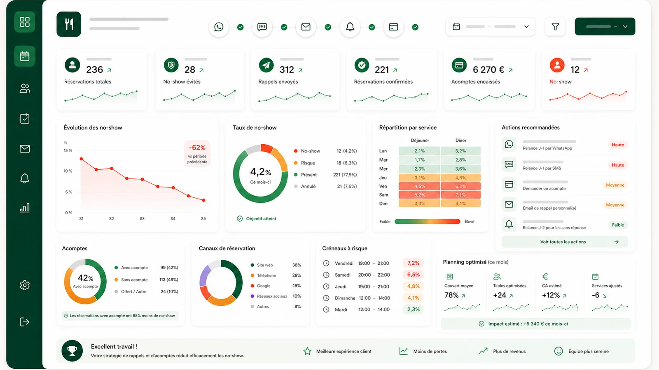Open the dashboard grid icon in sidebar
Image resolution: width=659 pixels, height=370 pixels.
pos(25,22)
